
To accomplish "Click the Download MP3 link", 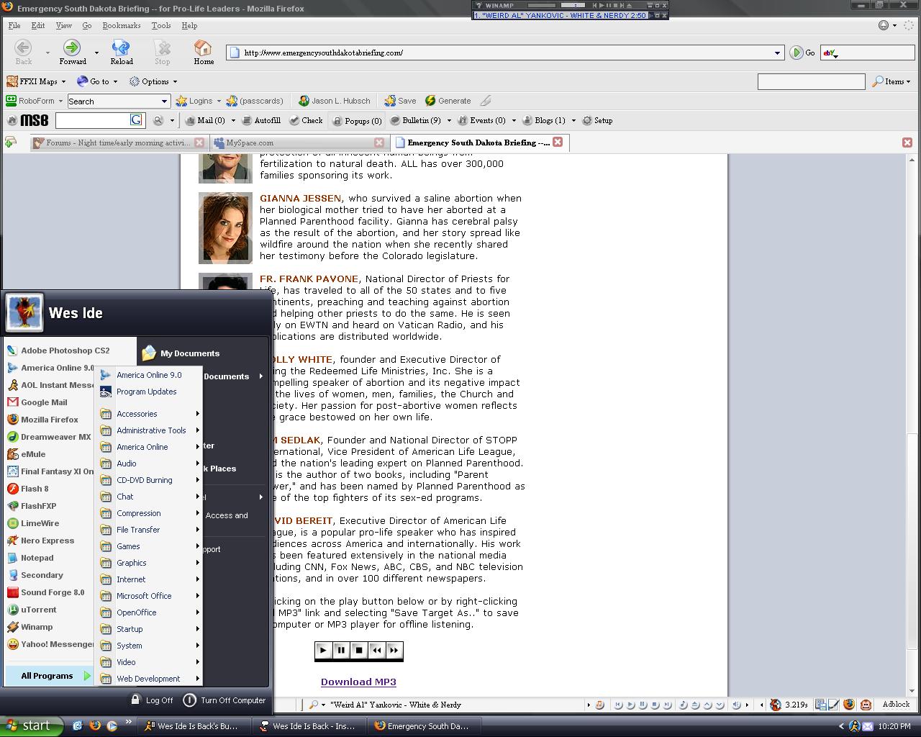I will coord(358,682).
